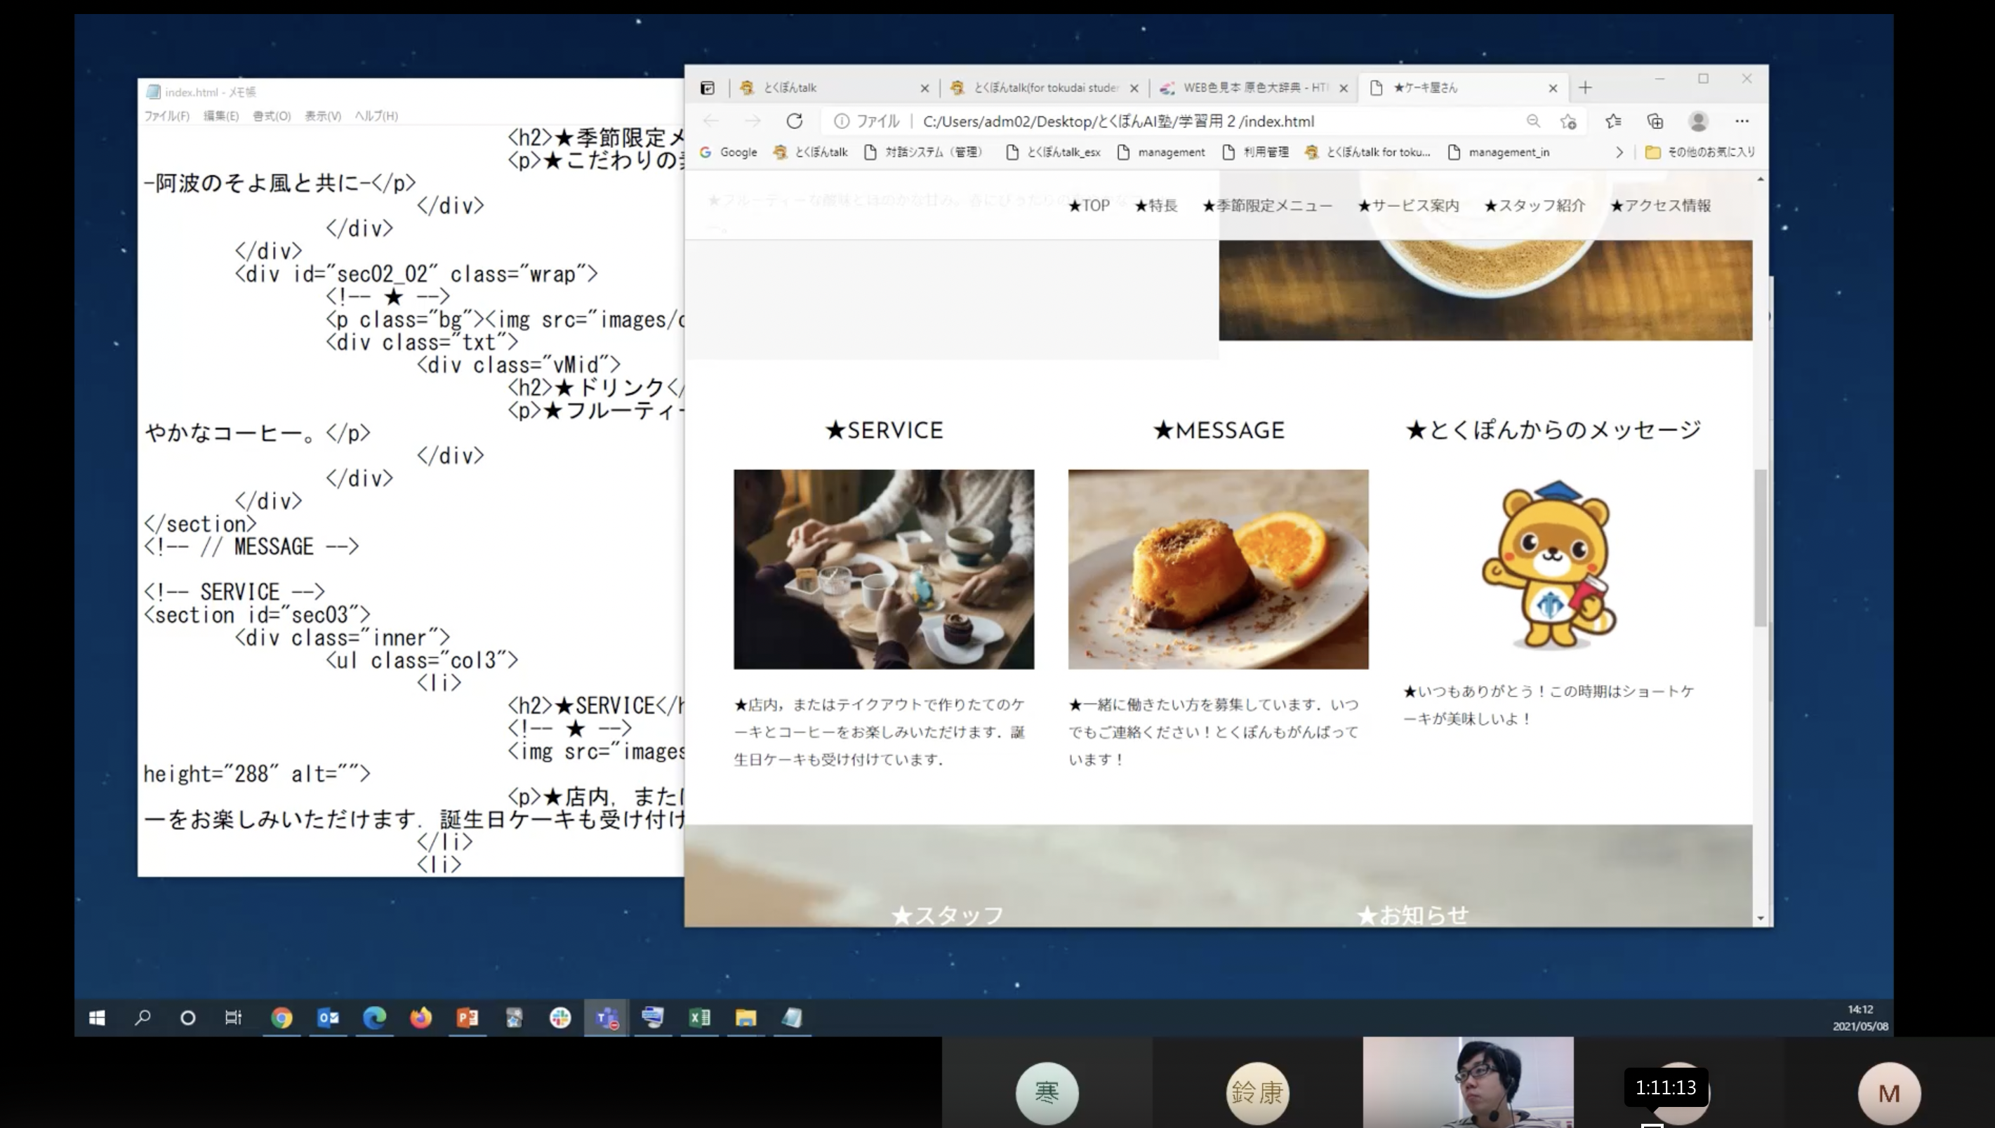Open the Edge tab actions menu icon
Screen dimensions: 1995x1128
pyautogui.click(x=707, y=88)
